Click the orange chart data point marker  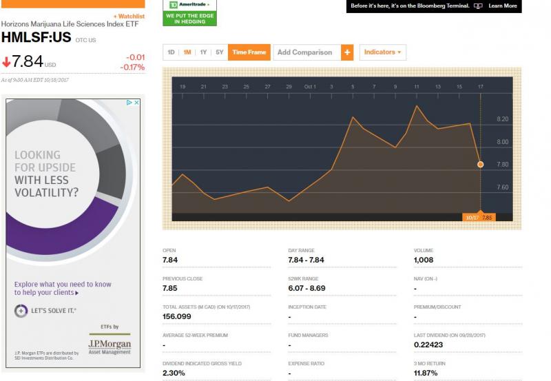point(480,164)
